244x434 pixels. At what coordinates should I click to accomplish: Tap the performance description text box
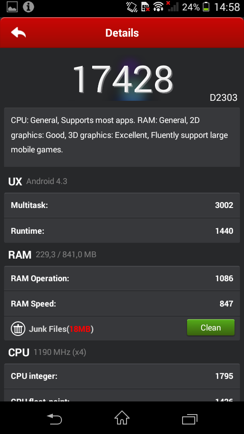[122, 137]
